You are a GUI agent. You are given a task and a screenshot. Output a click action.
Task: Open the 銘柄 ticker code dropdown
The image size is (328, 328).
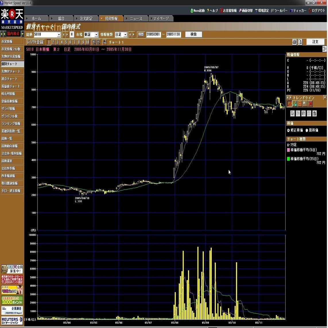[x=59, y=34]
